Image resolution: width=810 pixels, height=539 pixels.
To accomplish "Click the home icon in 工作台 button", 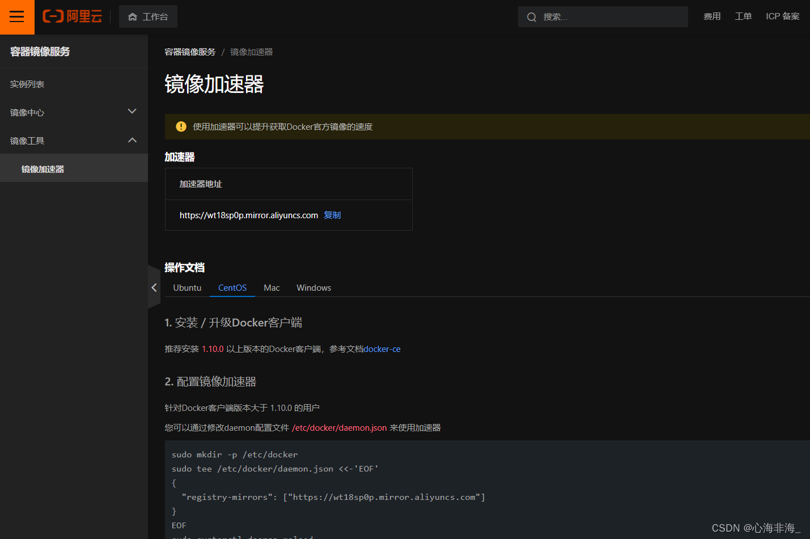I will tap(133, 17).
